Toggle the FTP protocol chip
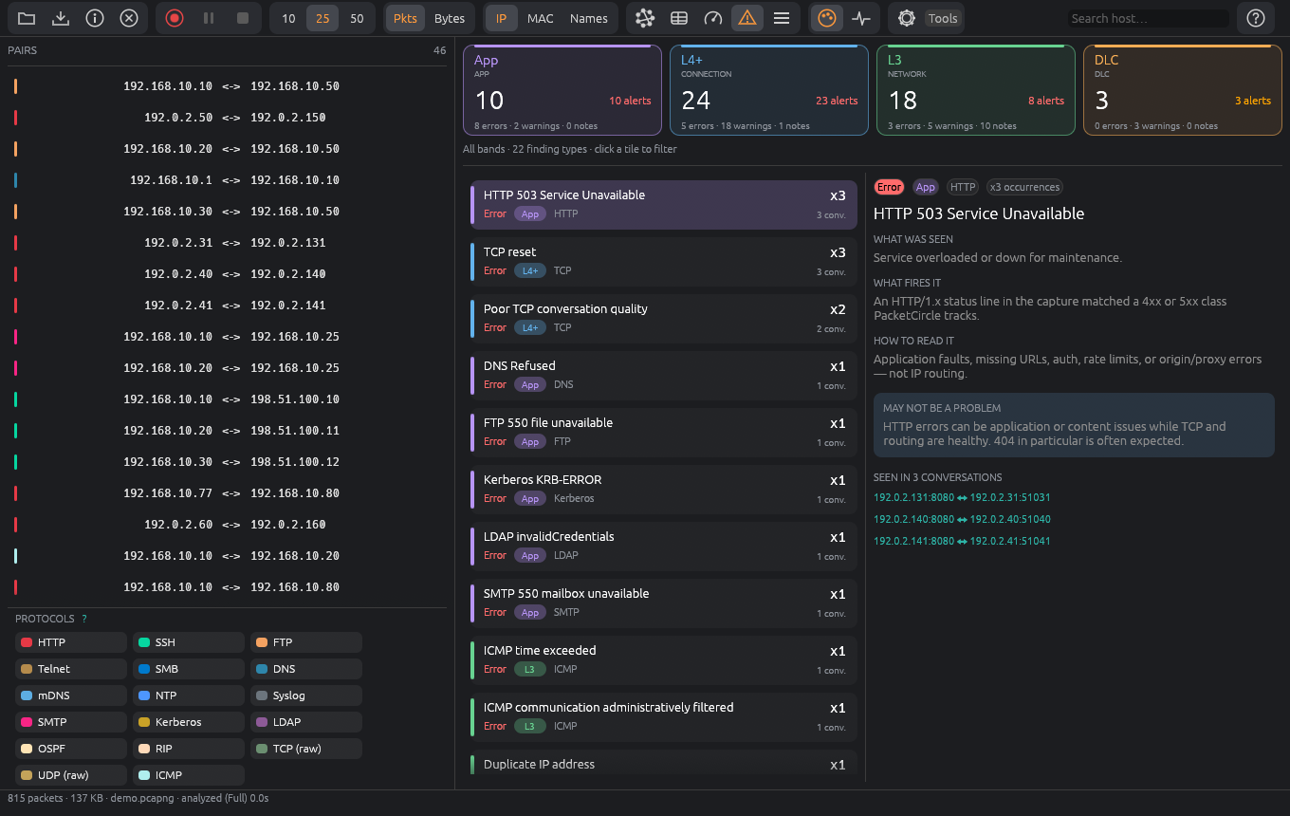 (x=306, y=642)
